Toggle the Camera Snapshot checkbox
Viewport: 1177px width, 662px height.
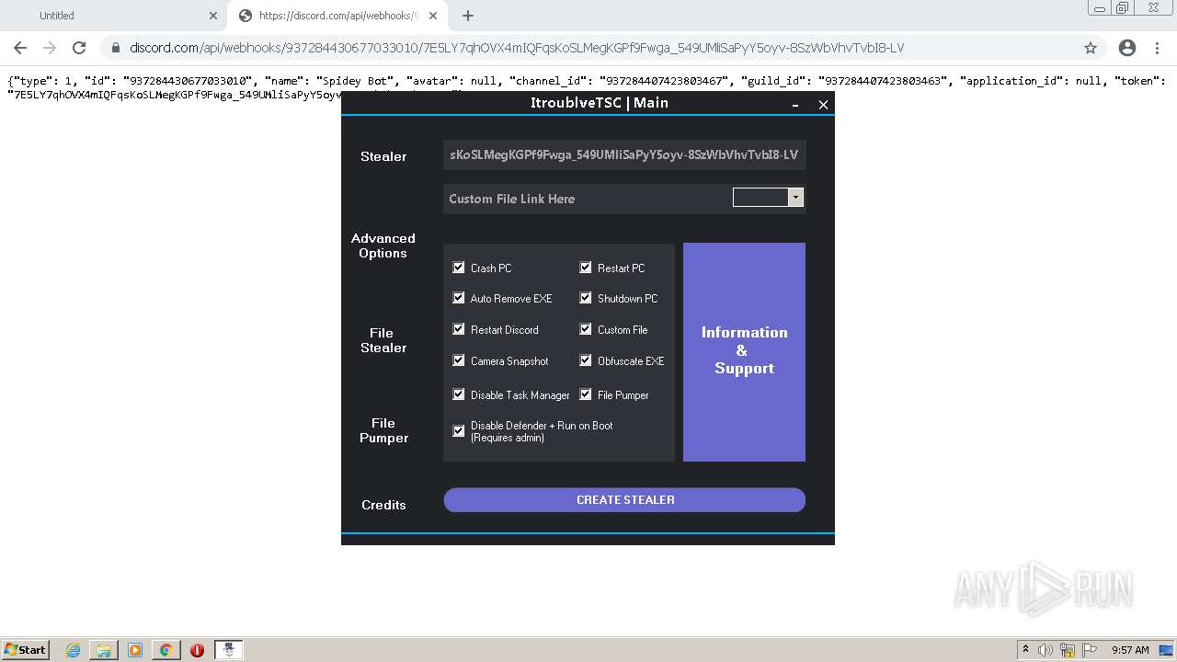coord(459,360)
